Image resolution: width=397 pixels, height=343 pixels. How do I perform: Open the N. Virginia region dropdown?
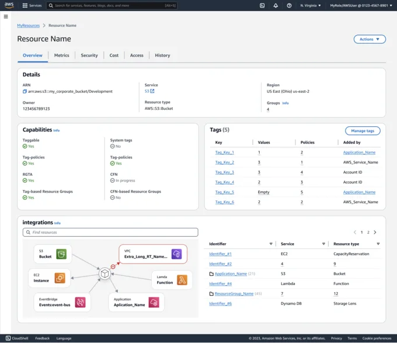click(x=311, y=5)
